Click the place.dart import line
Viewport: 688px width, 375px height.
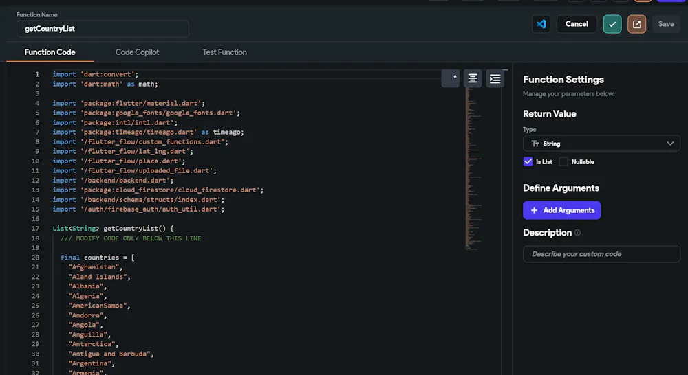pos(119,161)
